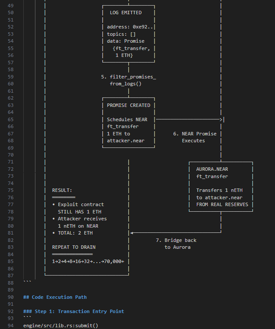Click line number 69 in the gutter
This screenshot has width=275, height=329.
10,148
